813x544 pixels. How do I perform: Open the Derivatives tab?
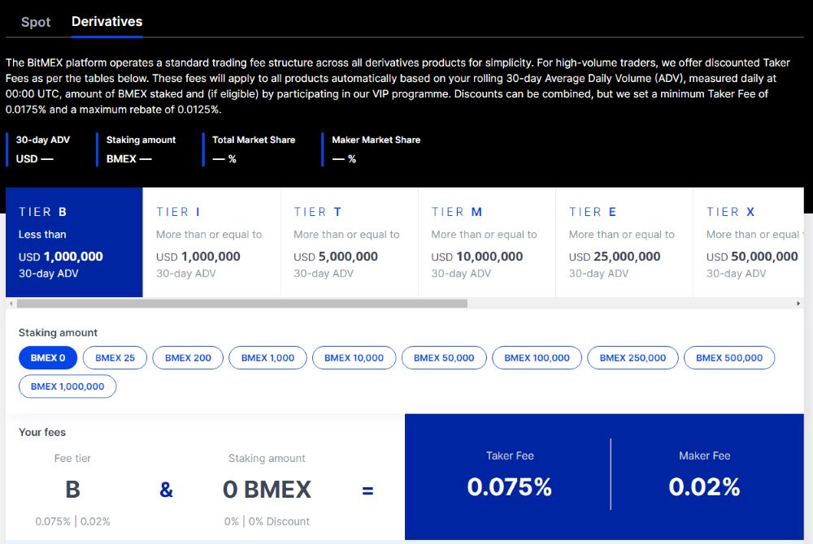click(x=107, y=22)
